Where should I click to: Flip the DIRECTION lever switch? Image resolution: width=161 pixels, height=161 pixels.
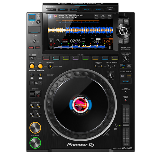[32, 94]
